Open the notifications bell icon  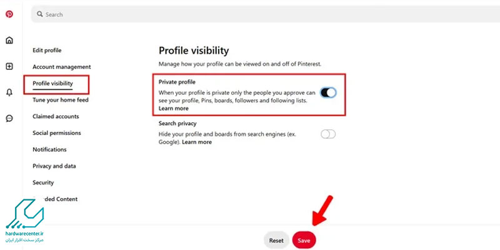[9, 92]
